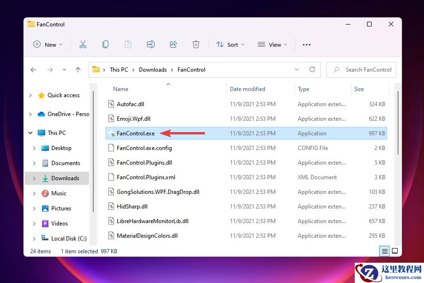Click inside the Search FanControl box
The height and width of the screenshot is (283, 424).
[x=361, y=69]
